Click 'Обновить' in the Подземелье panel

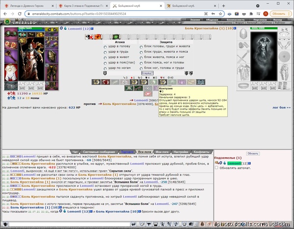(x=253, y=153)
